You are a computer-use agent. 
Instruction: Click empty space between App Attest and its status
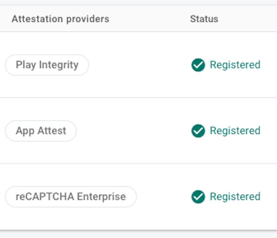(x=133, y=131)
